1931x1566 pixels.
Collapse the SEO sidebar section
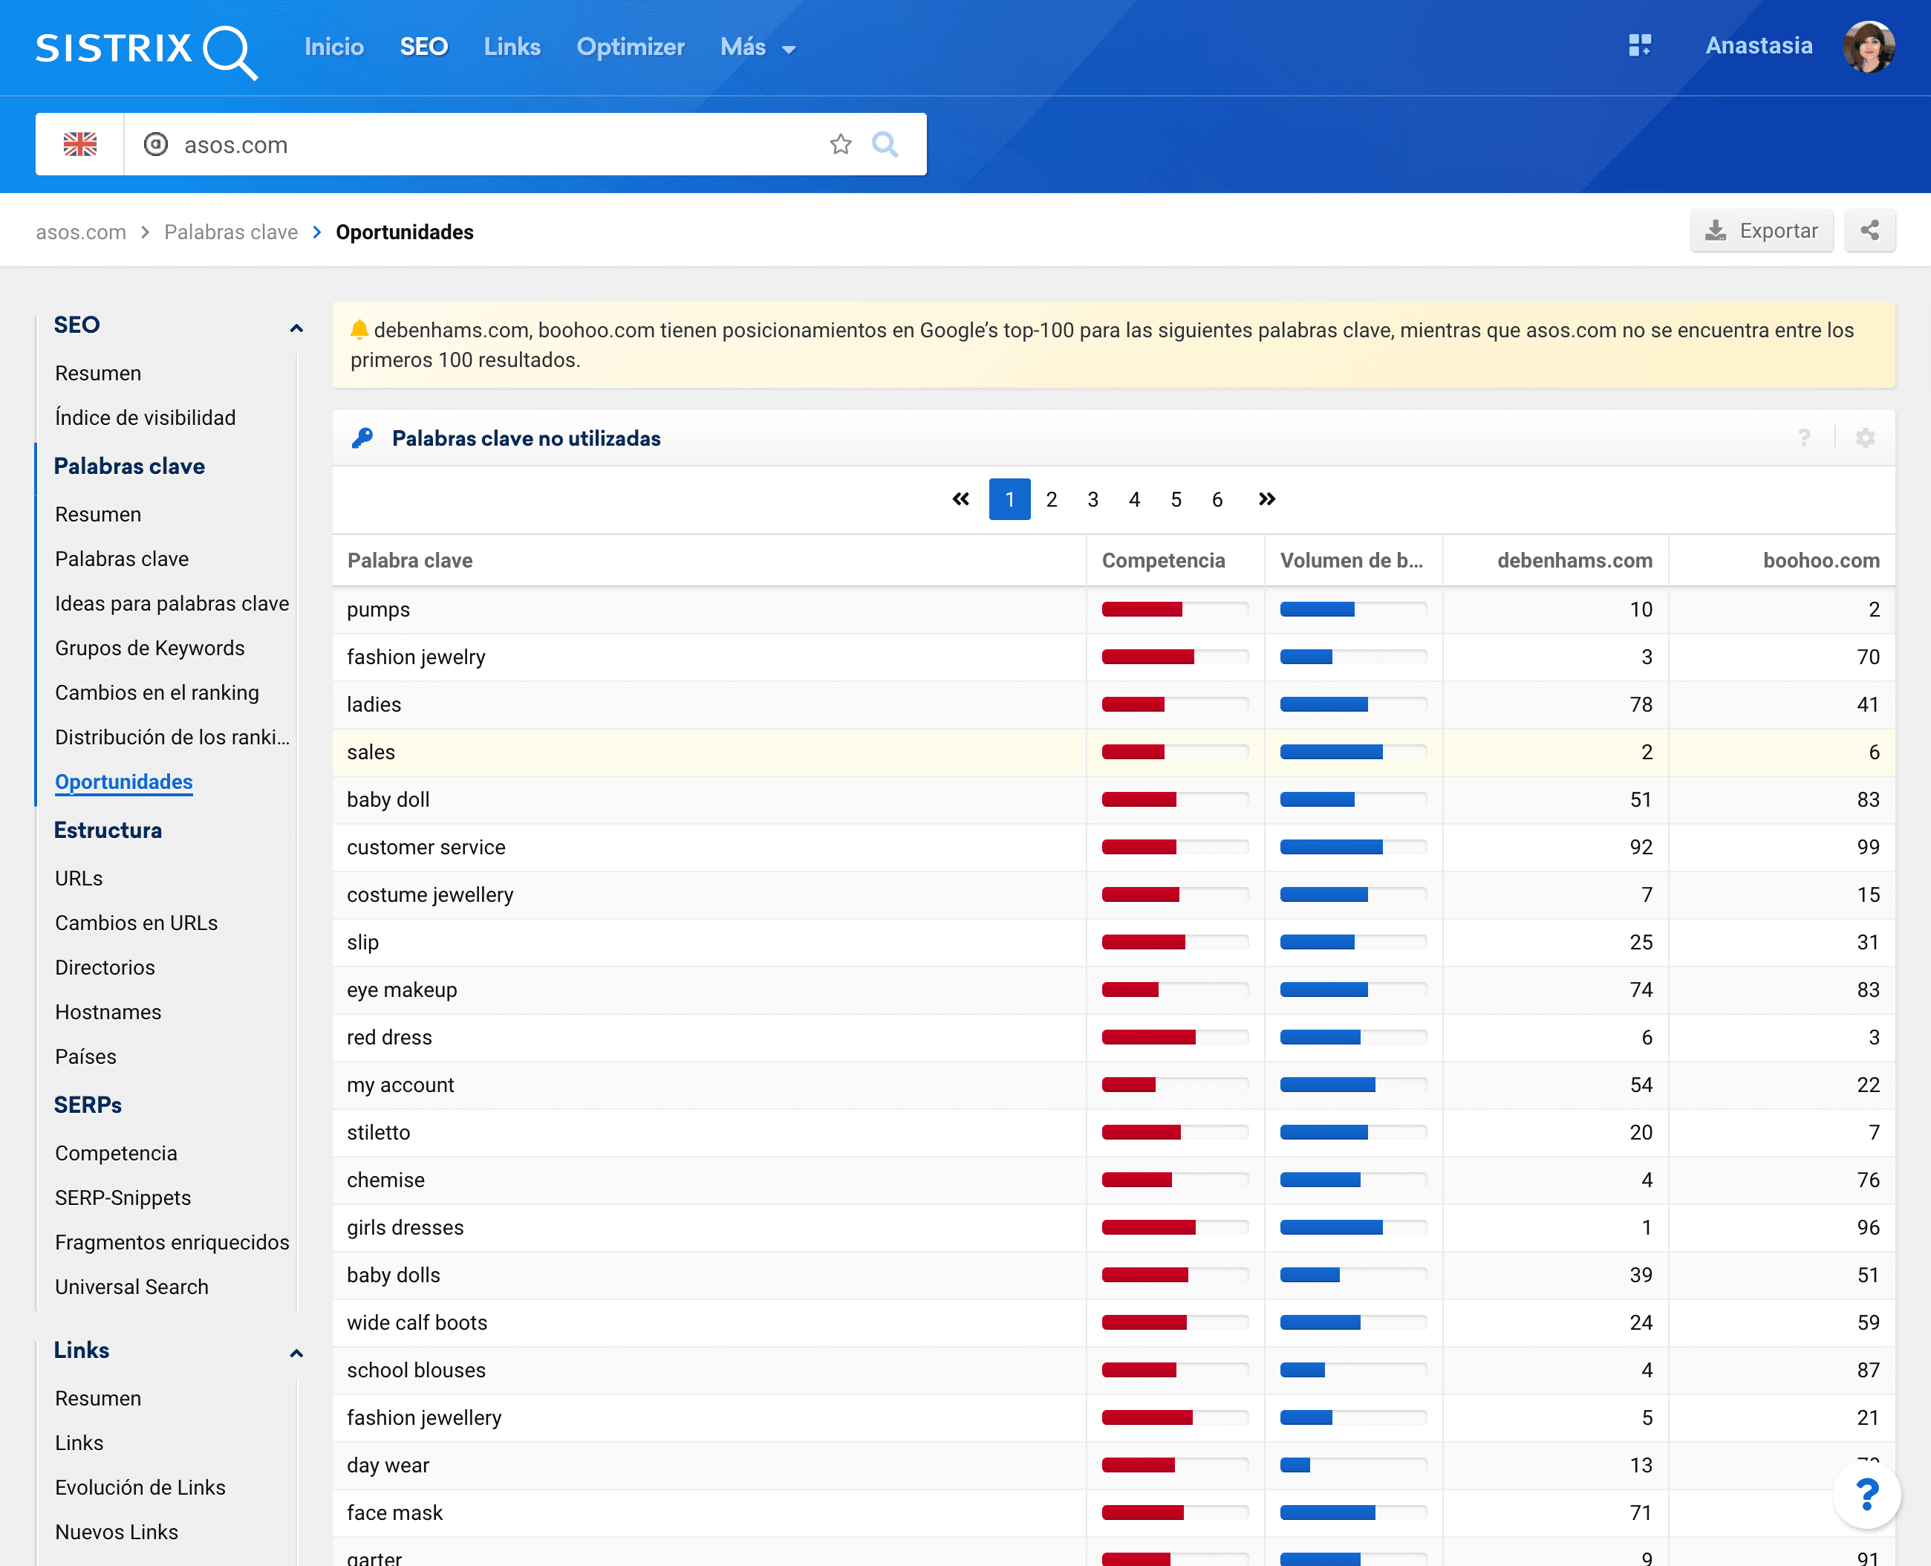[296, 327]
